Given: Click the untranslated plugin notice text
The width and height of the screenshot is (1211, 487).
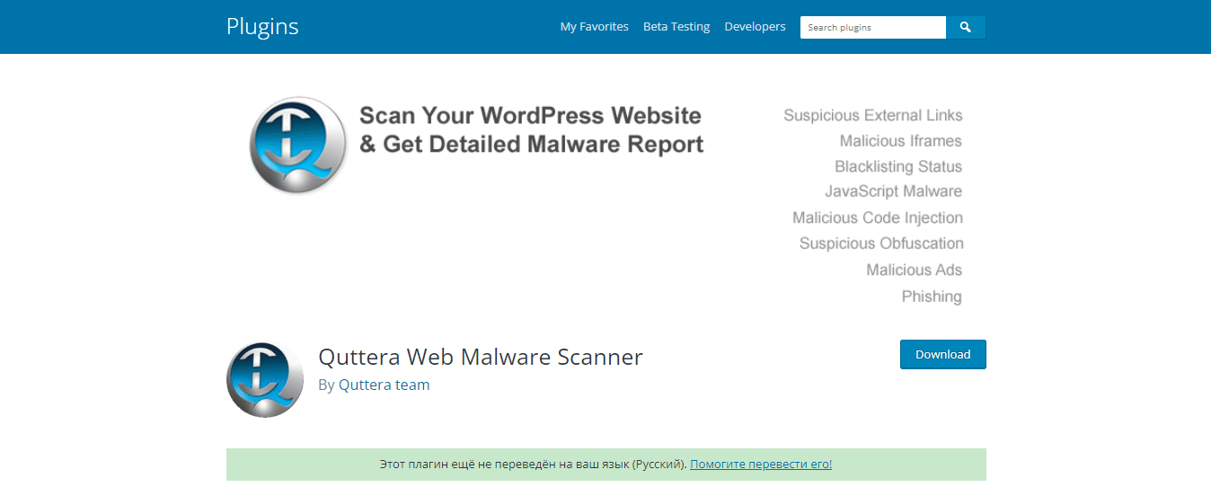Looking at the screenshot, I should coord(534,465).
